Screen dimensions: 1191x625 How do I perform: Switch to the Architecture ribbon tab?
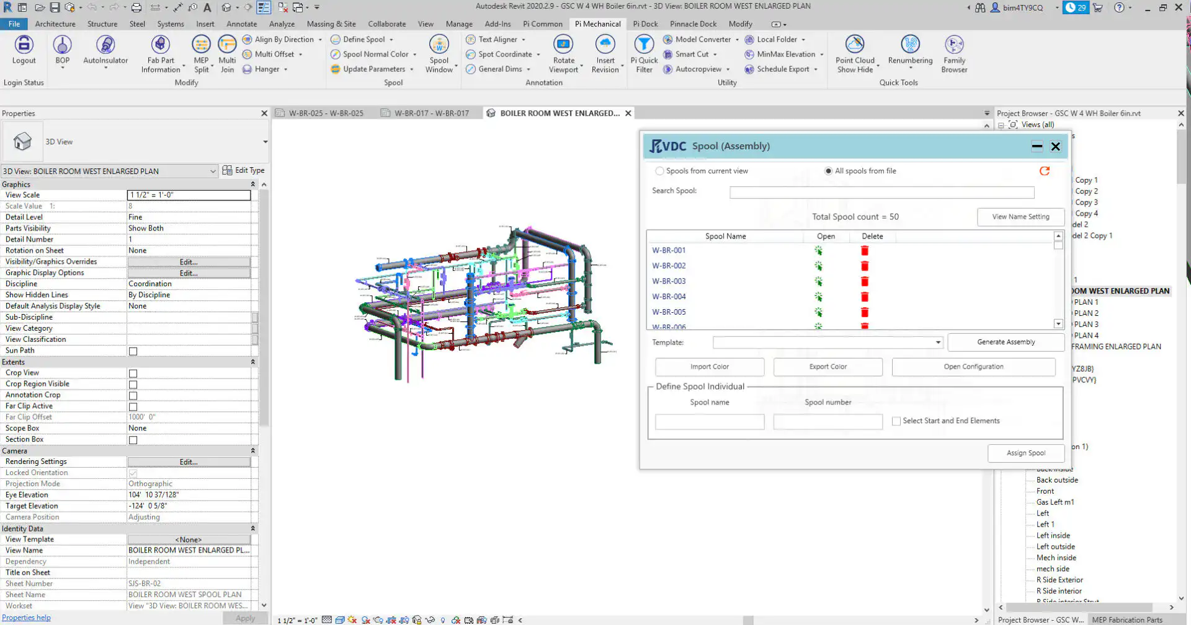[x=55, y=24]
